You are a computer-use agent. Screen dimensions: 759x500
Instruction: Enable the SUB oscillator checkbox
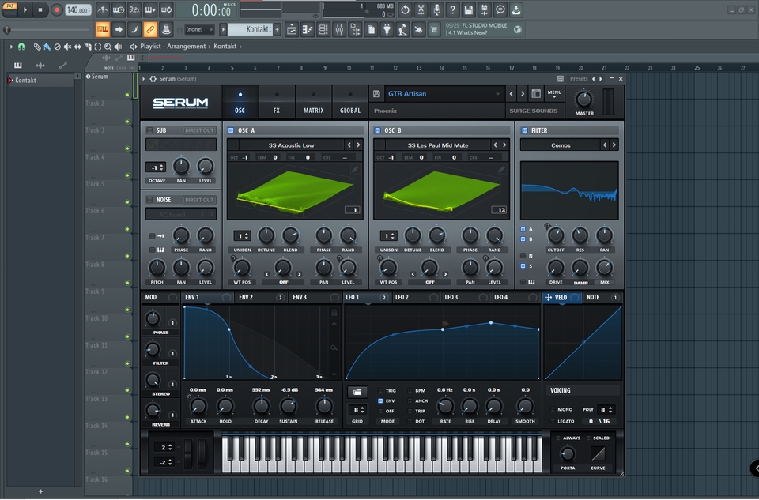click(149, 130)
